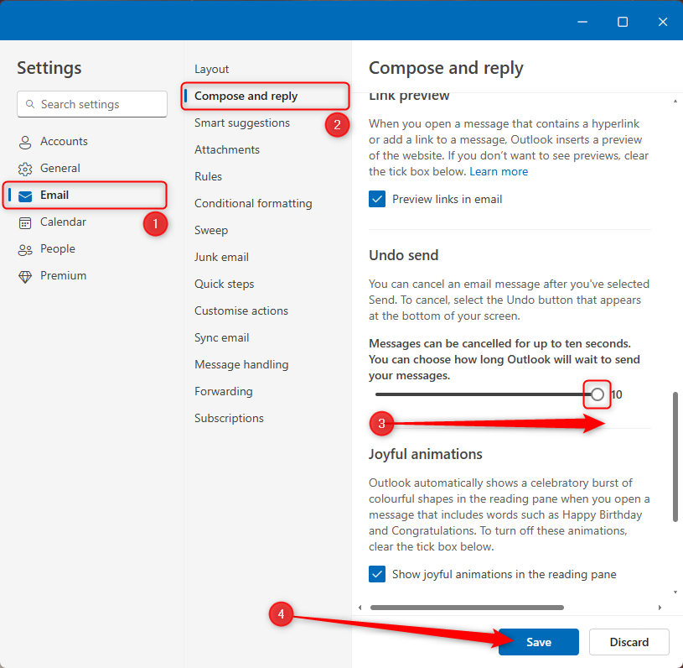Toggle the Preview links checkbox off

point(376,199)
